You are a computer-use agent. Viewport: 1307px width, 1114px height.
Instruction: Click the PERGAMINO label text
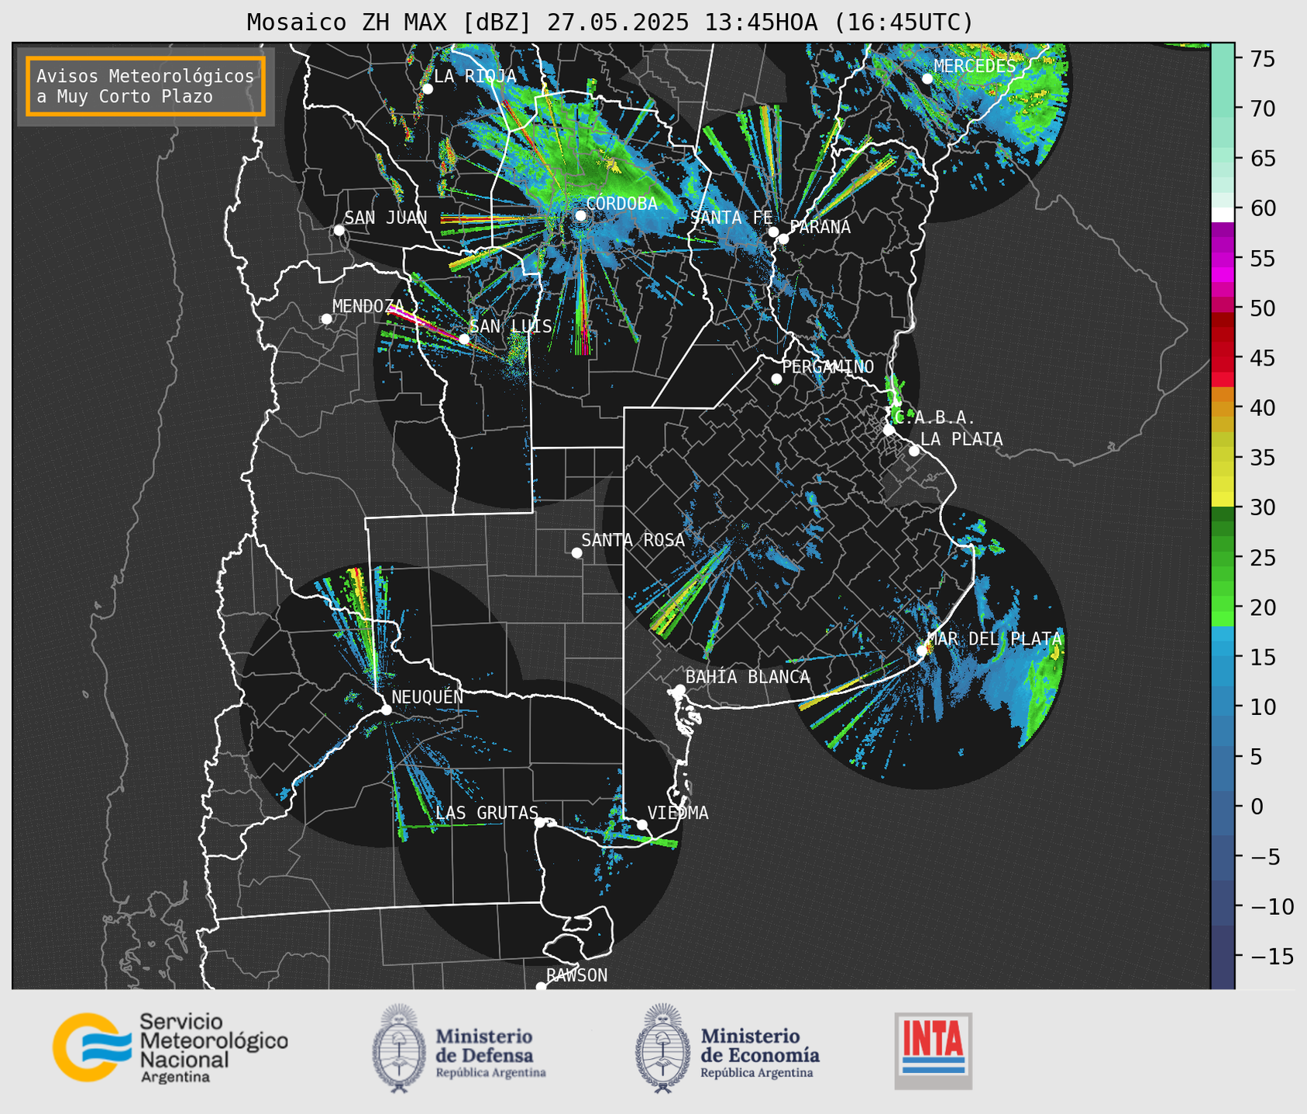(x=828, y=366)
